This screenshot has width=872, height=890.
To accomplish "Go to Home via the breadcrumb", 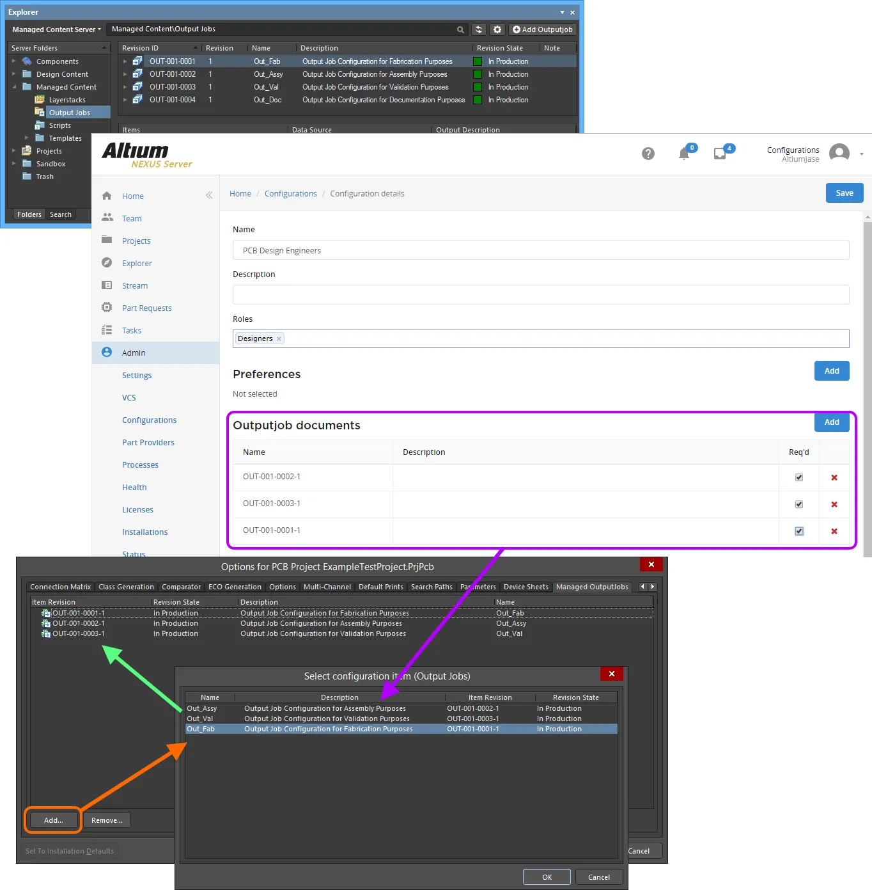I will click(240, 194).
